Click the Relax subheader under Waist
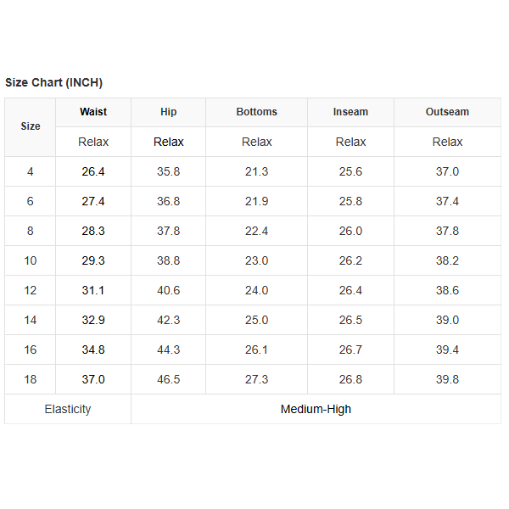Screen dimensions: 509x509 pos(93,142)
